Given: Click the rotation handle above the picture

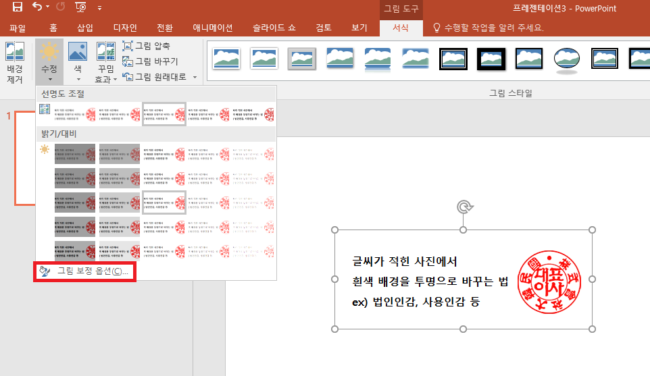Looking at the screenshot, I should [464, 207].
